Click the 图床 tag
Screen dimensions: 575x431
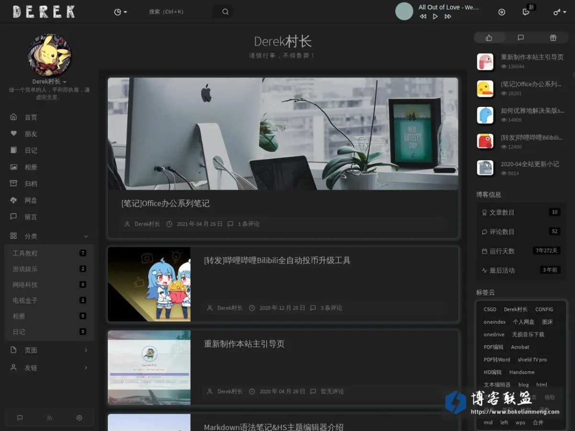point(547,322)
